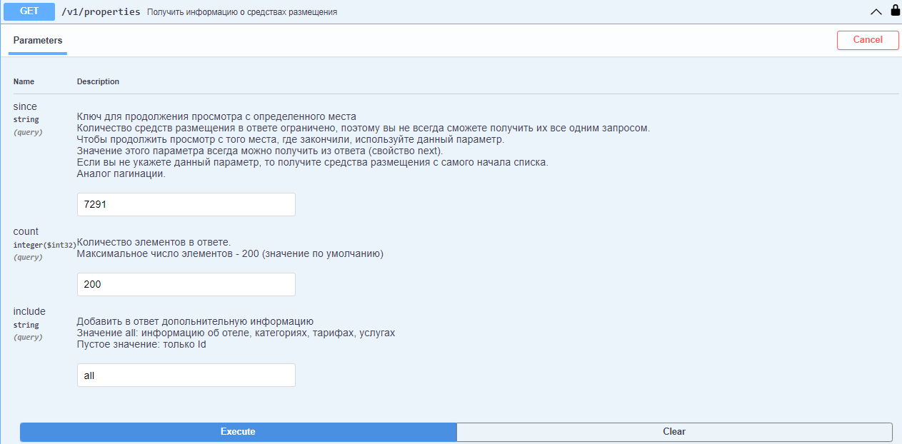Execute the API request

238,432
